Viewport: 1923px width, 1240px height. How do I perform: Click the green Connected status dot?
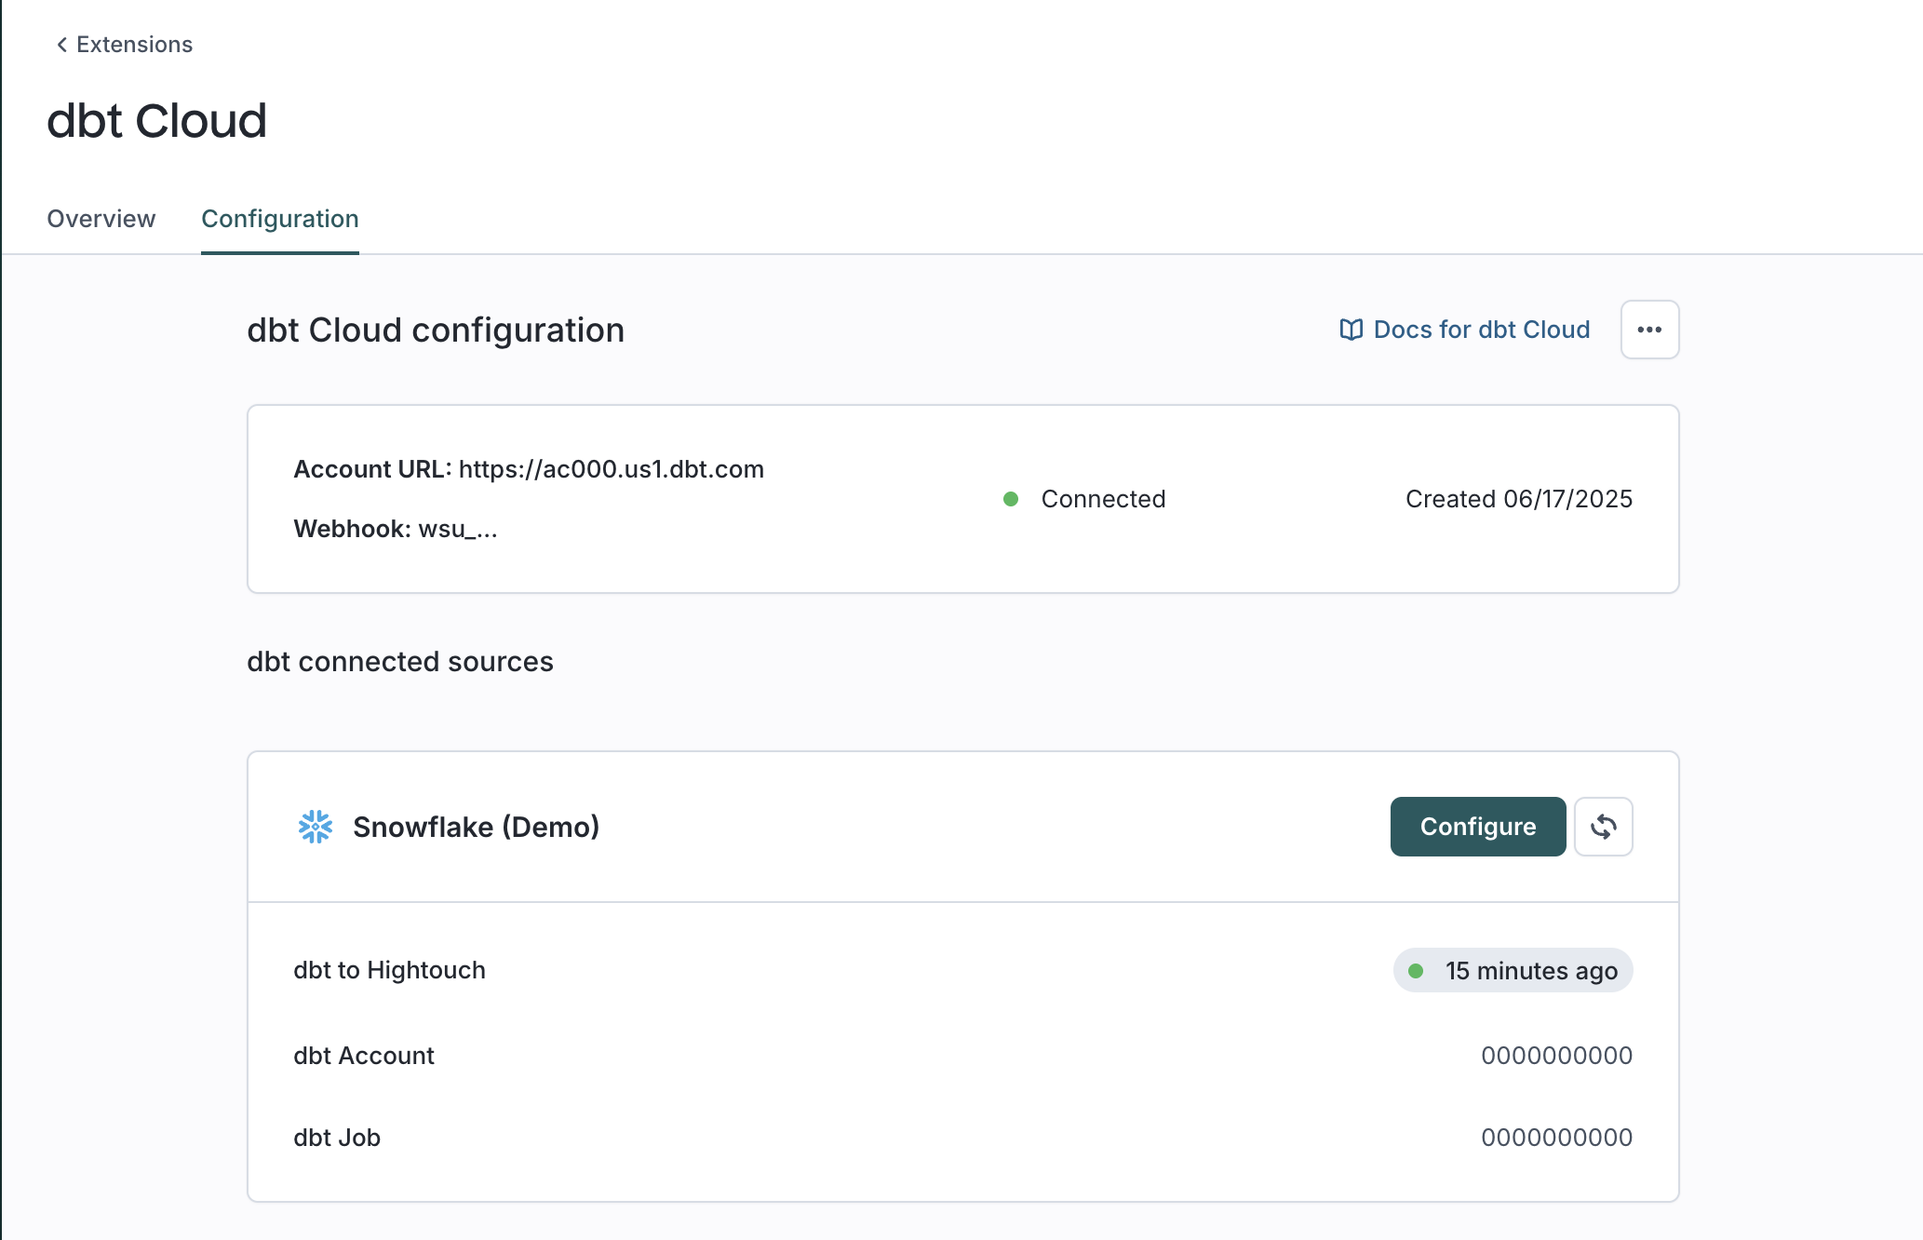[x=1011, y=499]
